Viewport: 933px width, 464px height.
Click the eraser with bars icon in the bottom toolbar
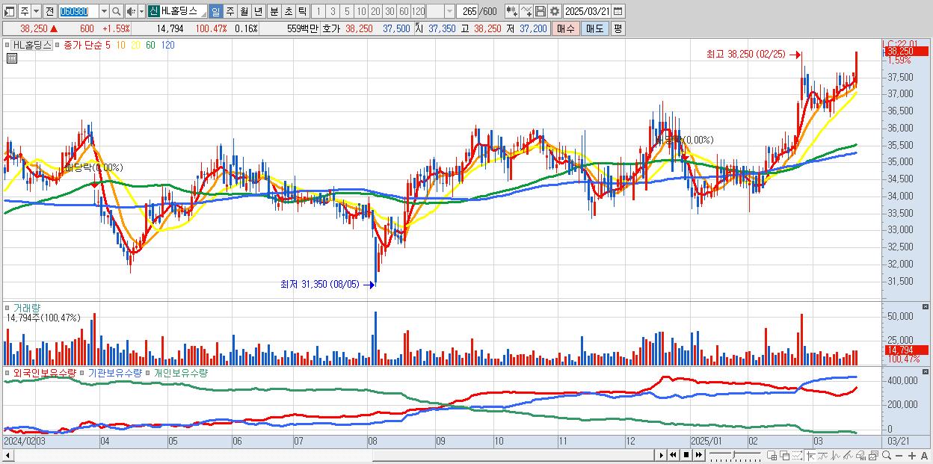861,456
